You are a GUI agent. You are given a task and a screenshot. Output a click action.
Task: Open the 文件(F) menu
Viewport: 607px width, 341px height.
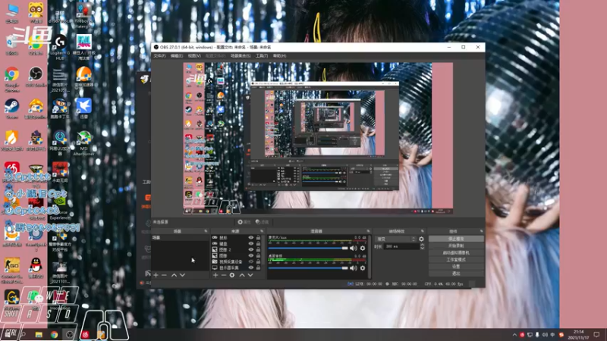(x=159, y=56)
